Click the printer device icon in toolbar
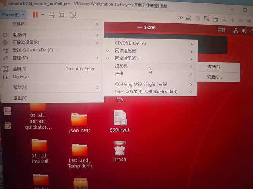 point(224,20)
